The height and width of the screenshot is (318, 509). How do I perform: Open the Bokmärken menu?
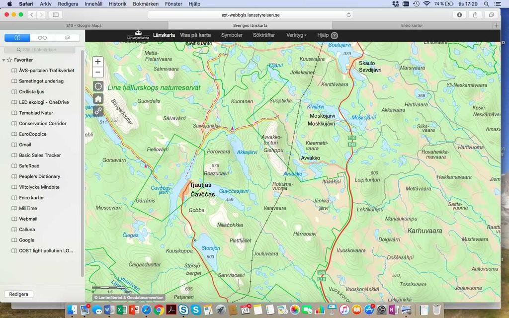tap(146, 4)
